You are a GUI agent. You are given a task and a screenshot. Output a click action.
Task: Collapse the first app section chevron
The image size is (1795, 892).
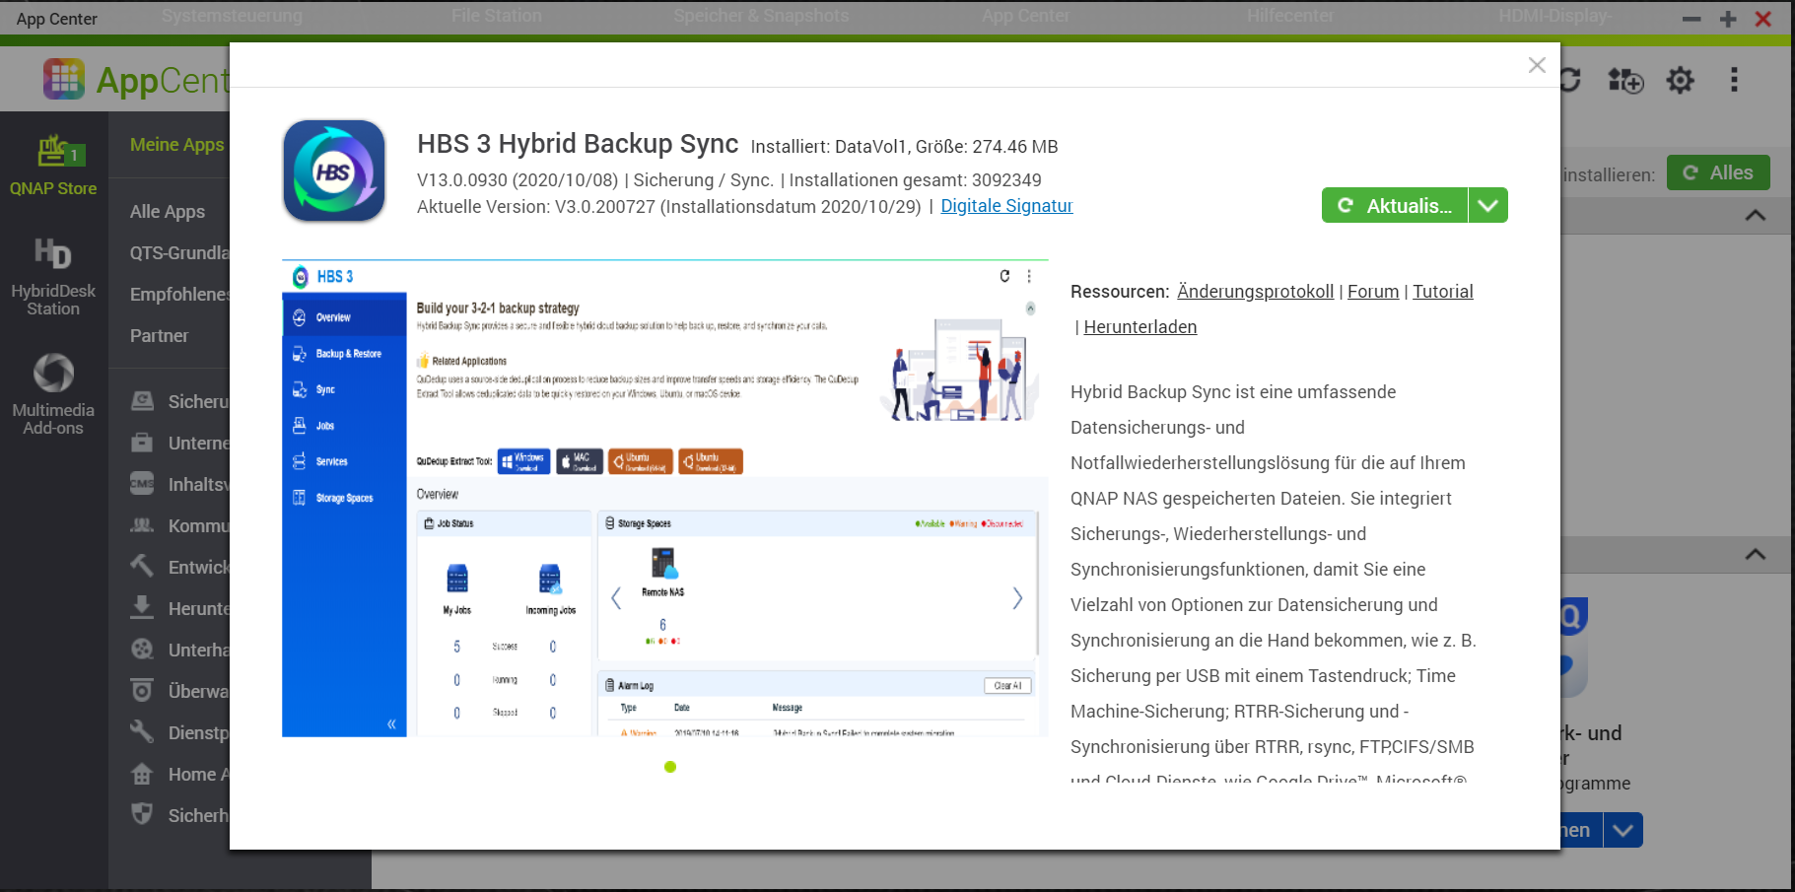coord(1756,215)
